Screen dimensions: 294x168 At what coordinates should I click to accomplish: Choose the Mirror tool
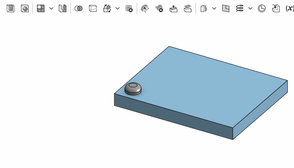pyautogui.click(x=63, y=8)
